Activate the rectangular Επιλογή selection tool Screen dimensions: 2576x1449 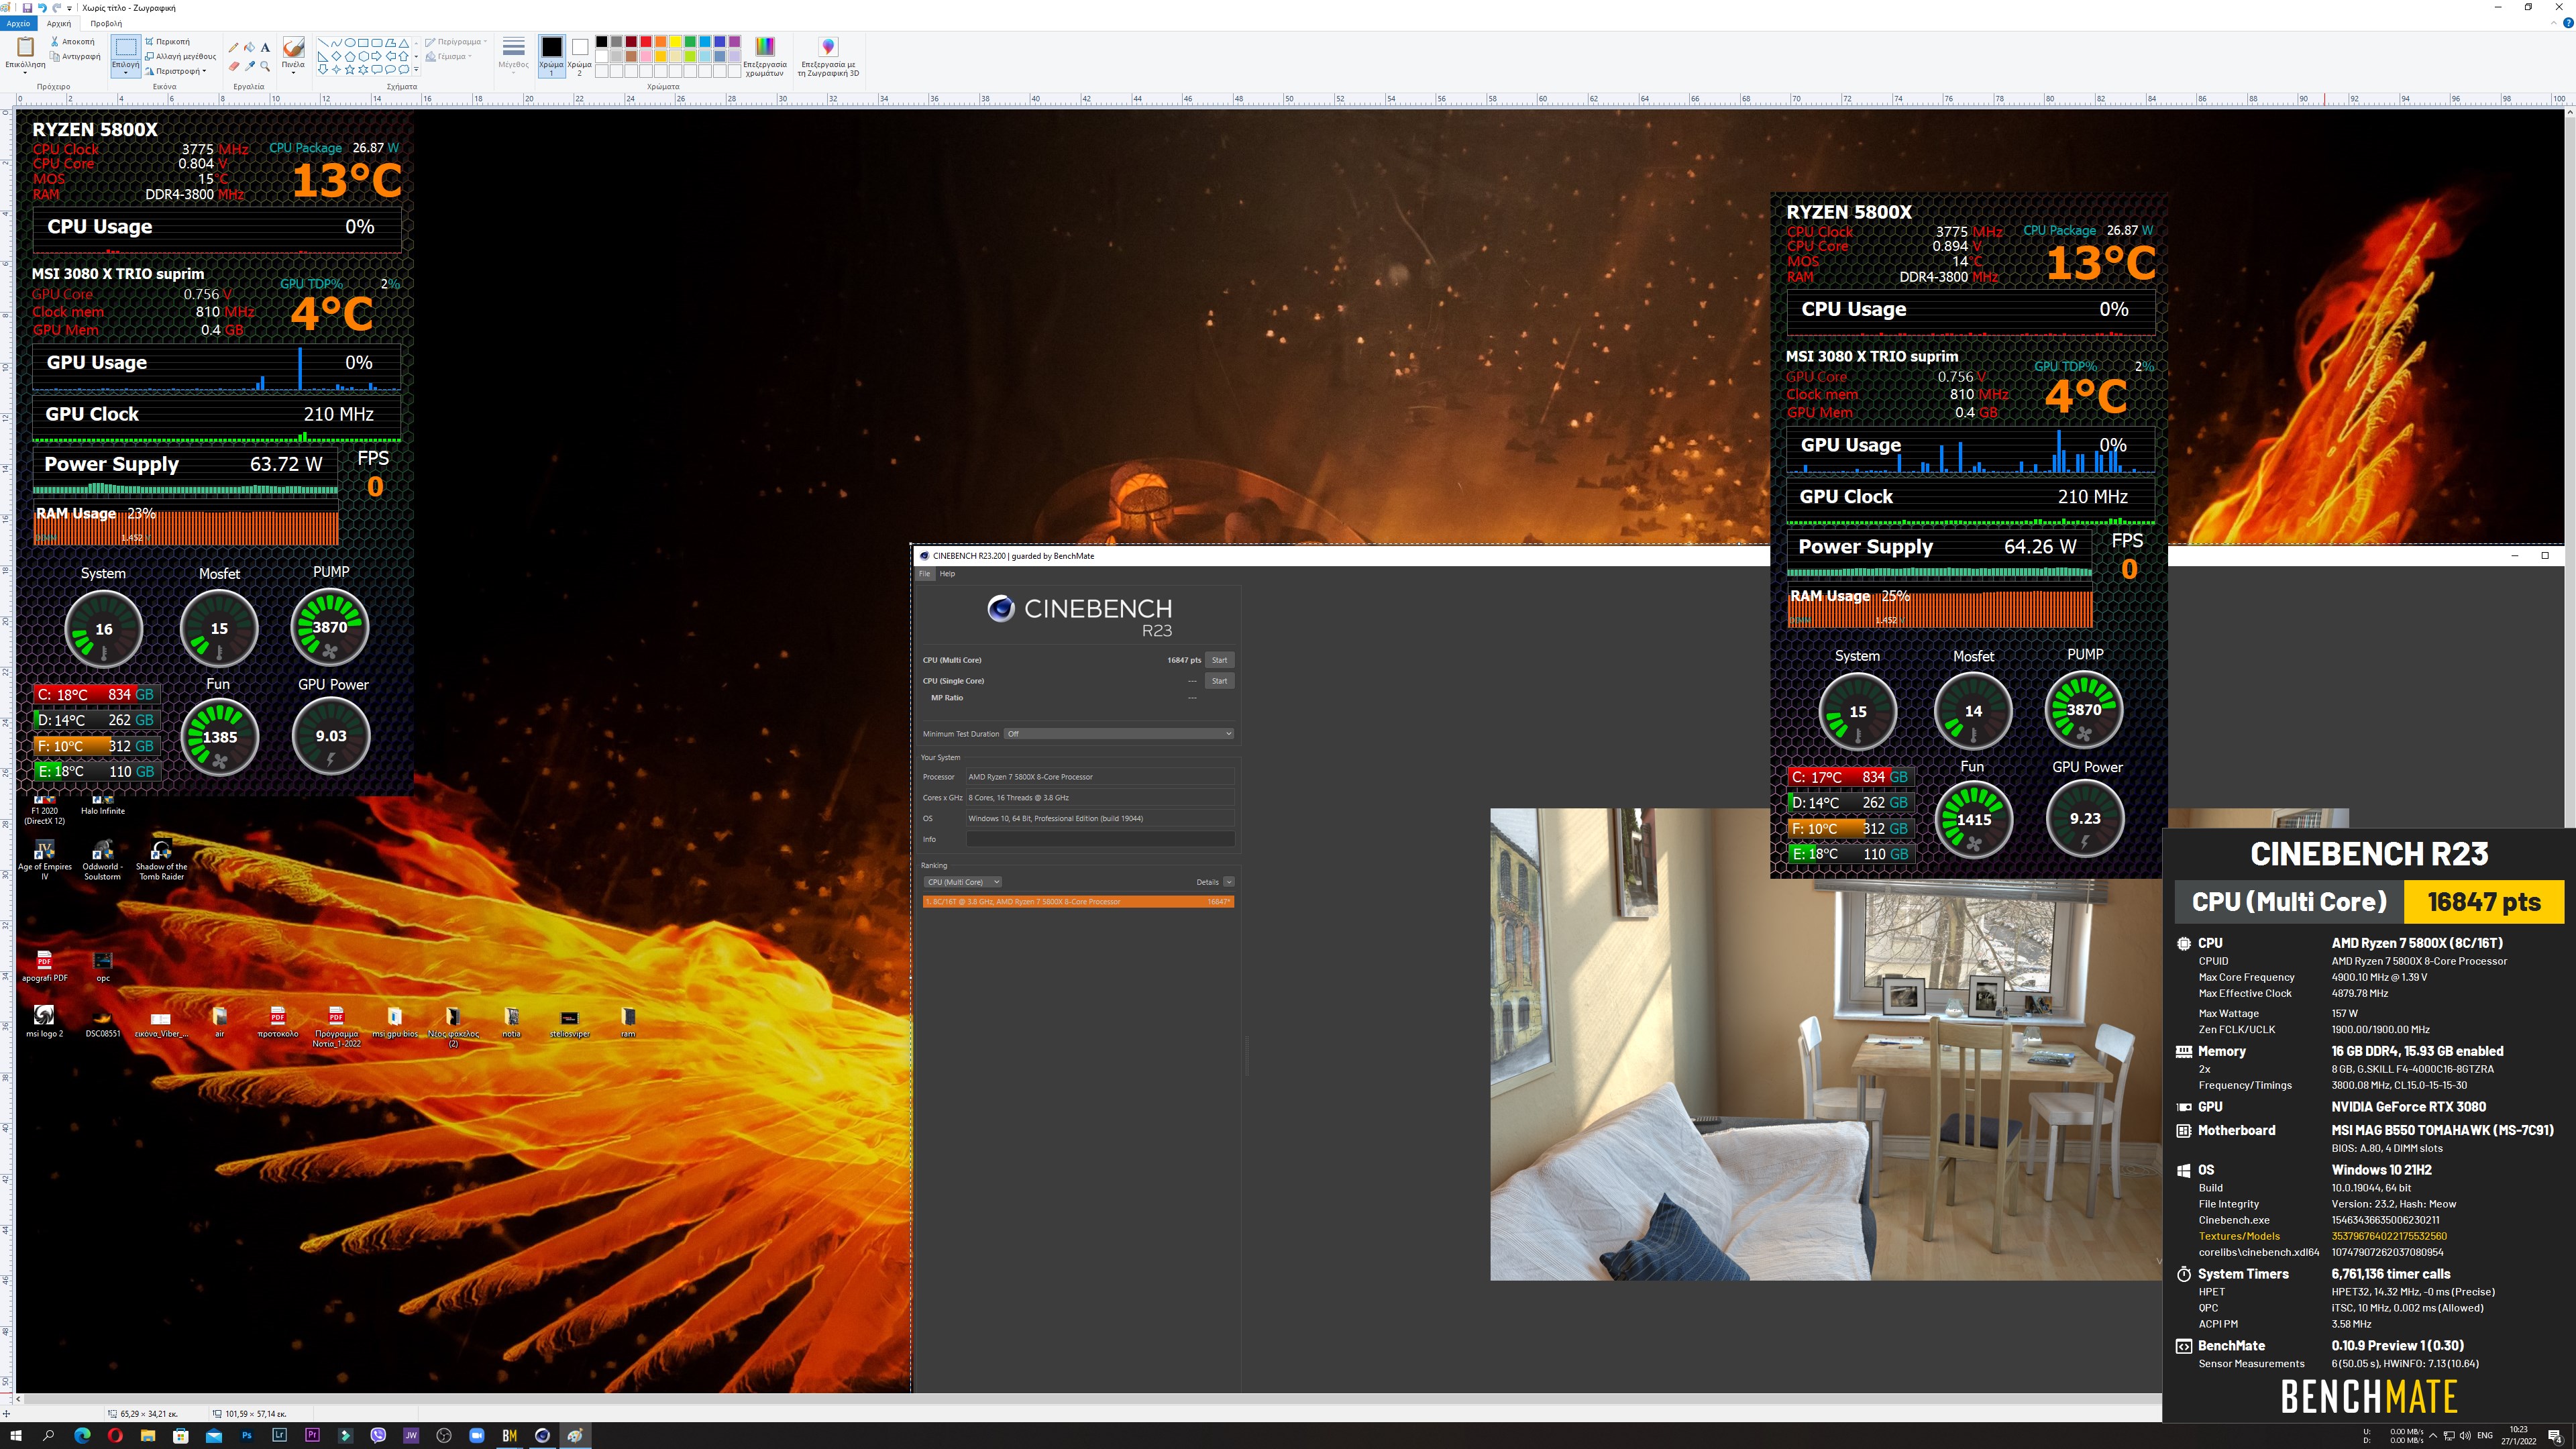(125, 47)
